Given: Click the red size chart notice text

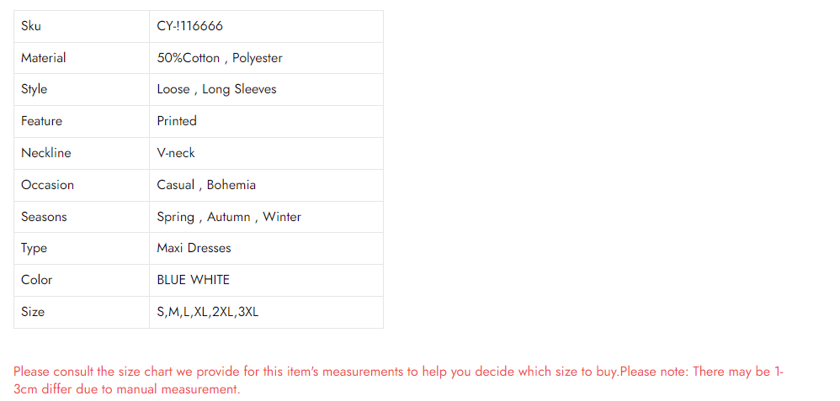Looking at the screenshot, I should (399, 380).
